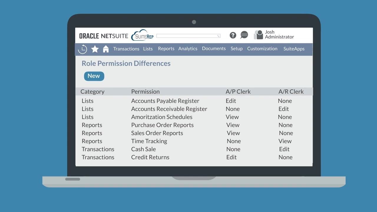Image resolution: width=377 pixels, height=212 pixels.
Task: Click Edit for Accounts Payable Register A/P Clerk
Action: (x=231, y=101)
